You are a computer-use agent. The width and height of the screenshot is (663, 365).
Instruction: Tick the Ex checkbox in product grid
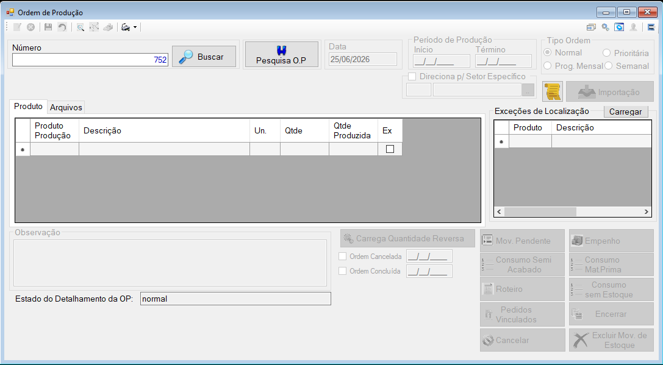pyautogui.click(x=390, y=149)
